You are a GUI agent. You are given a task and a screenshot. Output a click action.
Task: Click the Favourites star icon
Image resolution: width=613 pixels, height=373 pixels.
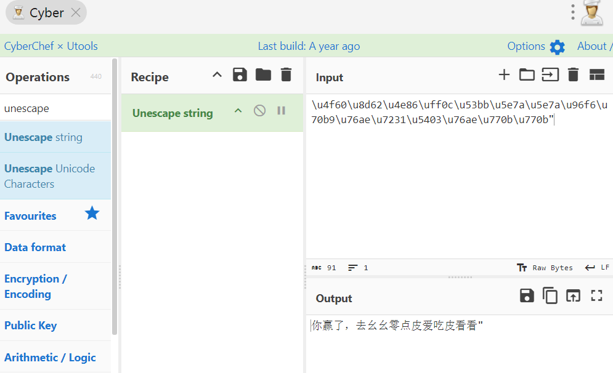[92, 213]
